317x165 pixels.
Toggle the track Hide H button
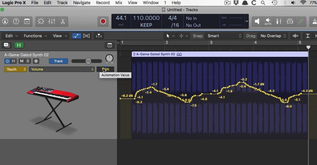(x=14, y=61)
